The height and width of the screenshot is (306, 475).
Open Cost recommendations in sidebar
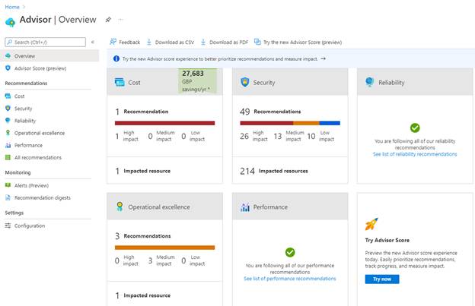click(x=19, y=96)
